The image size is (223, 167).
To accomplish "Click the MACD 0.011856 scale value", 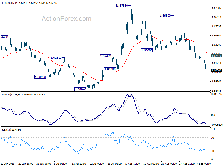I will pyautogui.click(x=217, y=94).
